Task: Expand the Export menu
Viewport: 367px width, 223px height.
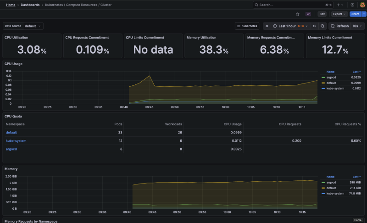Action: tap(339, 14)
